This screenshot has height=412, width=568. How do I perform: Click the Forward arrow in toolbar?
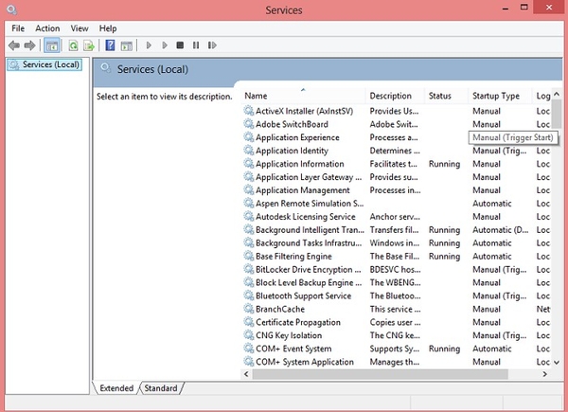point(29,45)
